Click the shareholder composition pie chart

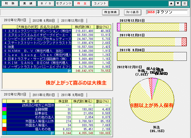click(152, 100)
